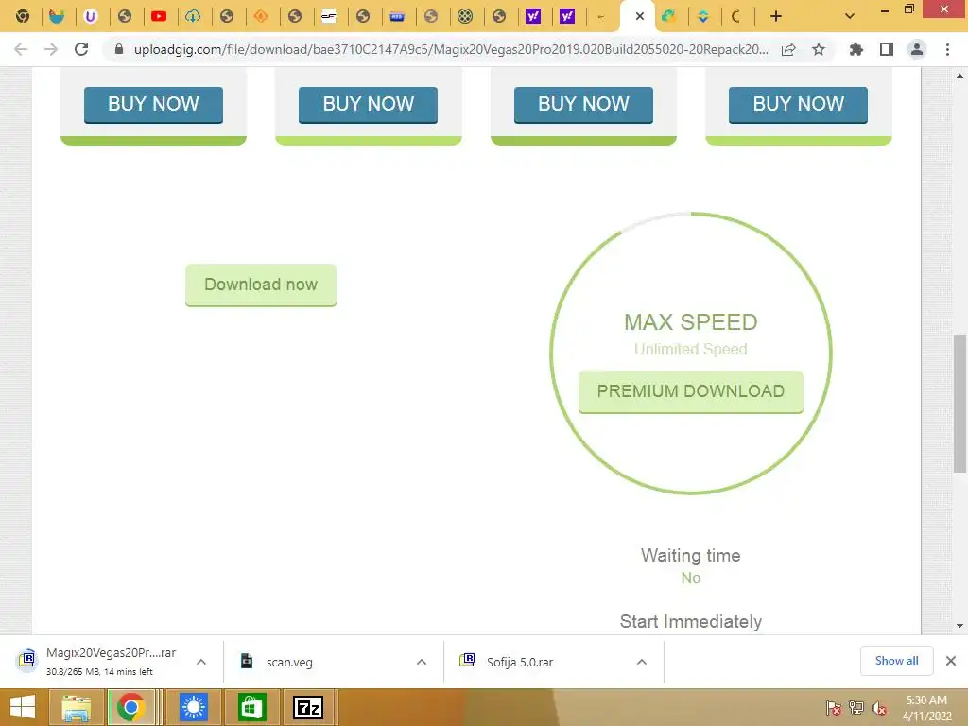Click the fourth BUY NOW button
This screenshot has width=968, height=726.
[798, 104]
